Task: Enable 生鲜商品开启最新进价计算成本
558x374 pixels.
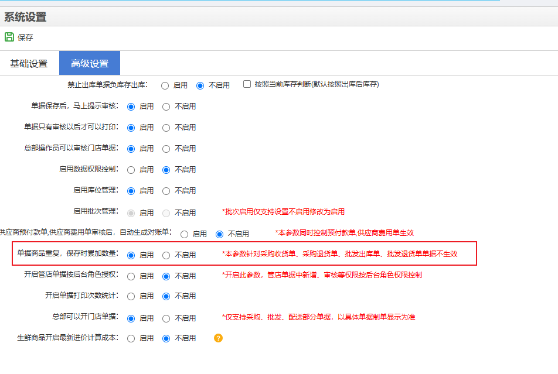Action: [x=131, y=338]
